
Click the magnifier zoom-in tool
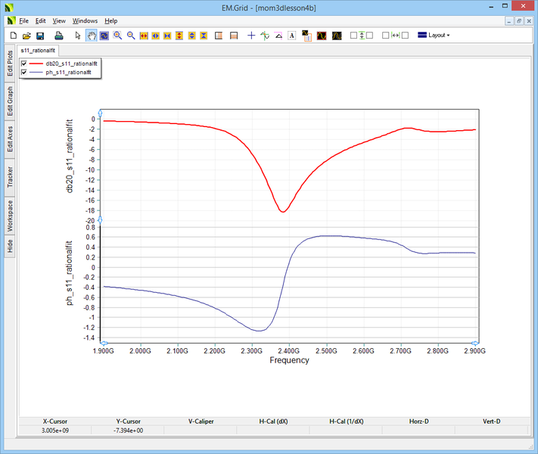(x=118, y=36)
